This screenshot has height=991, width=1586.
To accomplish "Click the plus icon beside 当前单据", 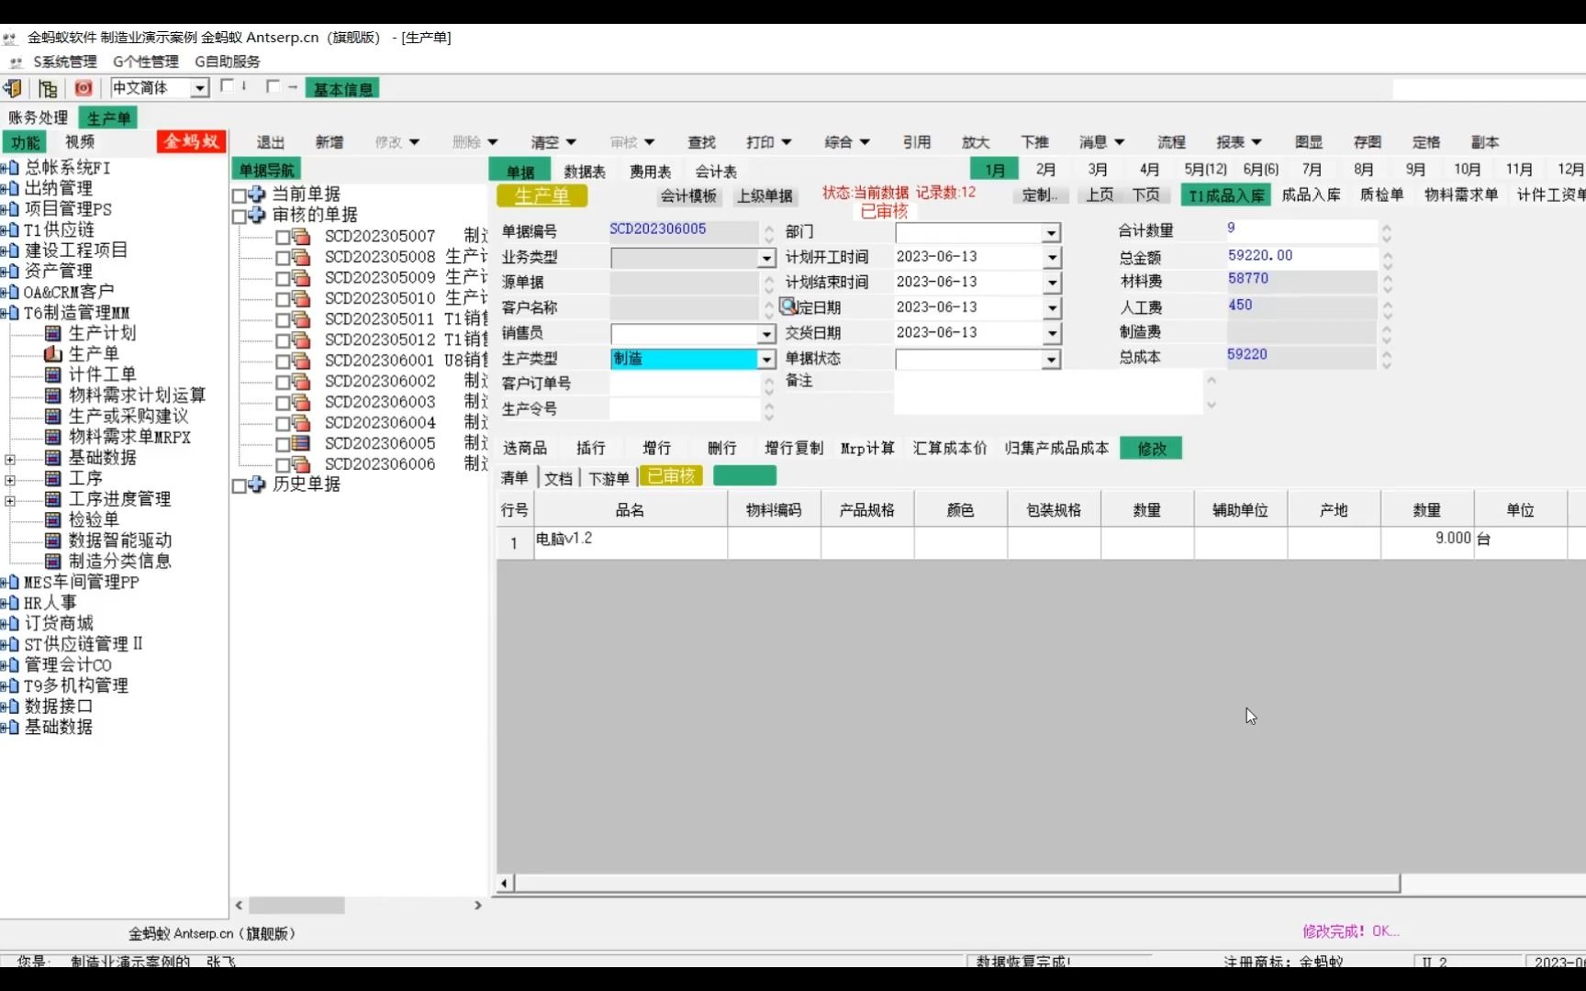I will click(257, 195).
